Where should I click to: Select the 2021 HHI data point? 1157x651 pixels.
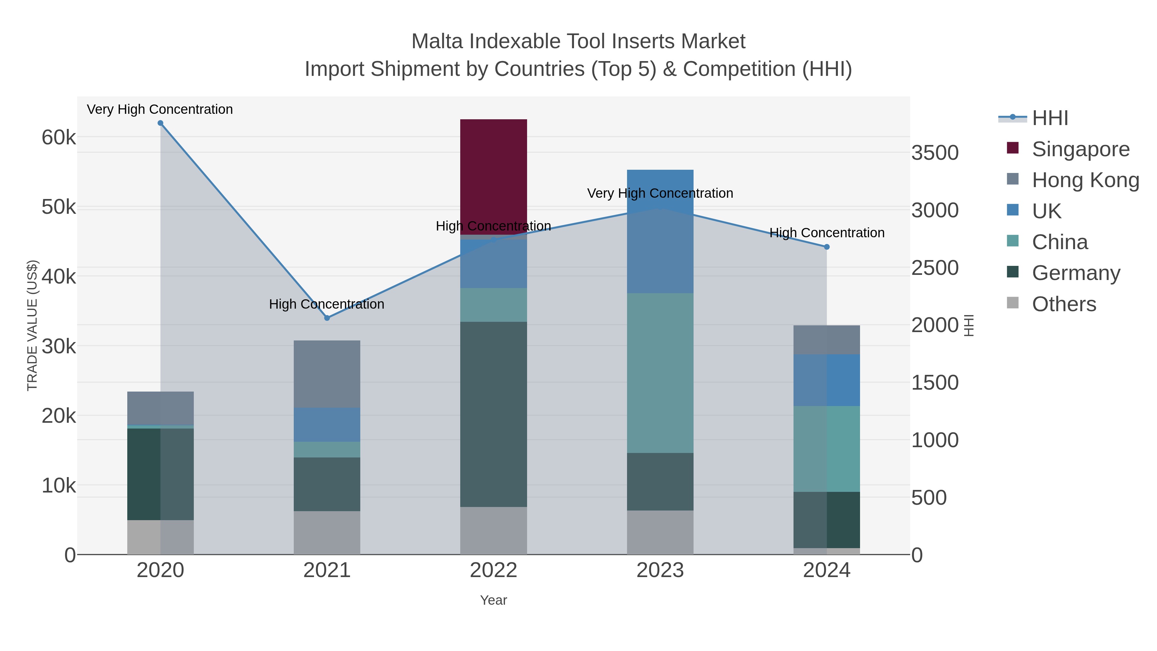(327, 318)
